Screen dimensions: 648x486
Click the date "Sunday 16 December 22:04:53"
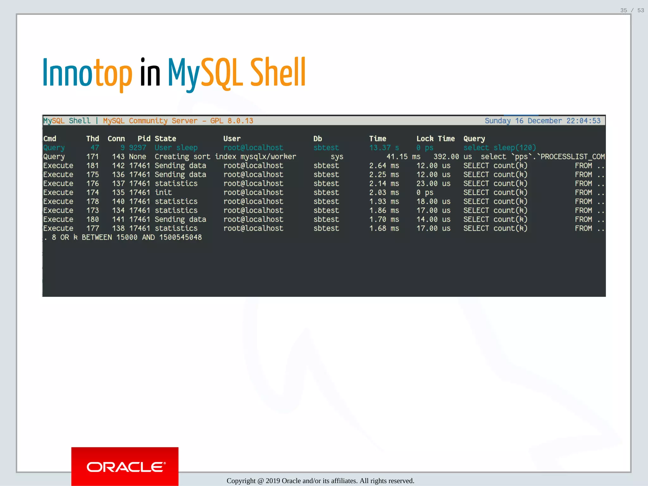click(x=543, y=121)
